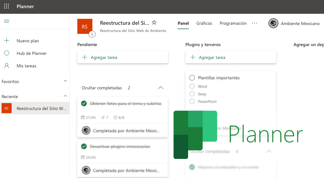Collapse the sidebar with the hamburger icon
The width and height of the screenshot is (324, 178).
tap(7, 21)
